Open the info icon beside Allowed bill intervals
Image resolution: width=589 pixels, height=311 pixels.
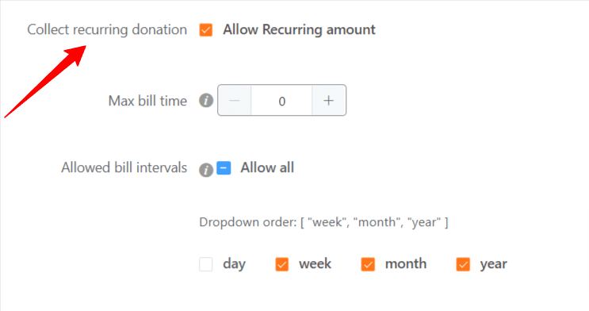[206, 170]
